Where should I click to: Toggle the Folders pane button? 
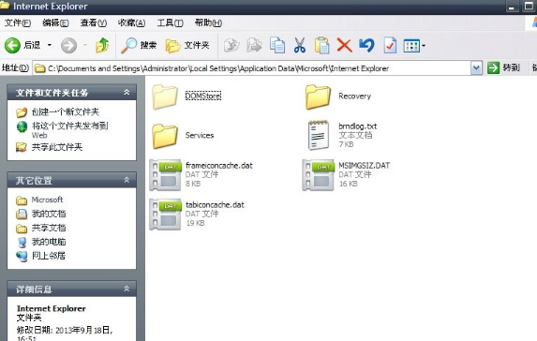tap(187, 45)
